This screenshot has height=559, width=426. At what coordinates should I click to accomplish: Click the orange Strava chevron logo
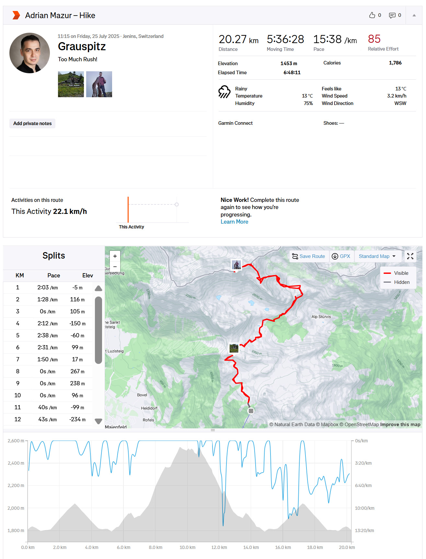tap(16, 15)
